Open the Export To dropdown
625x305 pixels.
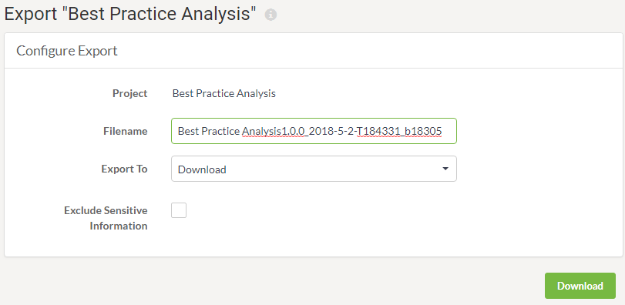click(x=314, y=169)
